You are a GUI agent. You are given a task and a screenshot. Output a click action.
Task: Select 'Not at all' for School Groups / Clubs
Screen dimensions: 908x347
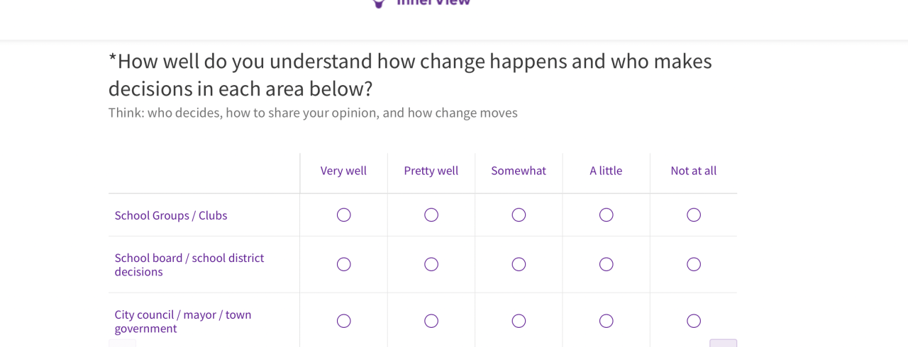(694, 215)
